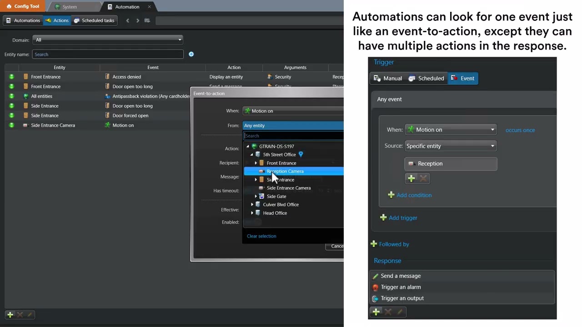This screenshot has height=327, width=582.
Task: Sort by the Entity column header
Action: [x=59, y=67]
